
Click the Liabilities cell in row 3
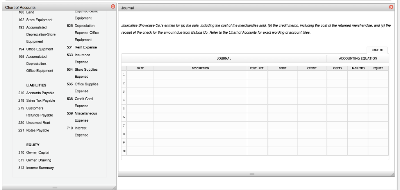357,92
